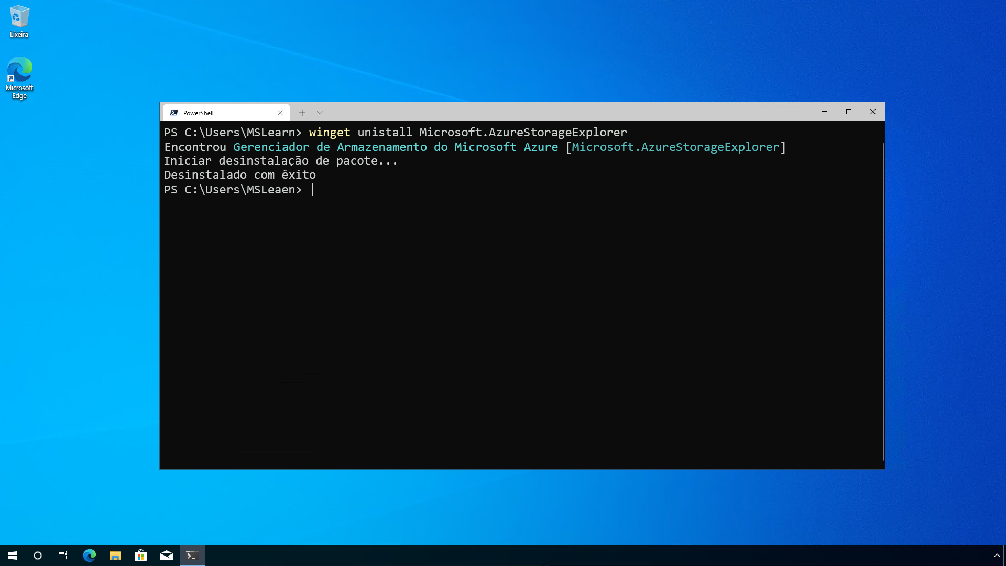
Task: Minimize the terminal window
Action: 825,112
